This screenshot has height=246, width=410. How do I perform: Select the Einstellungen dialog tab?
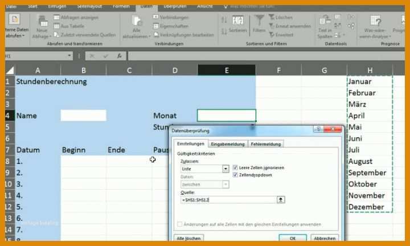[191, 143]
